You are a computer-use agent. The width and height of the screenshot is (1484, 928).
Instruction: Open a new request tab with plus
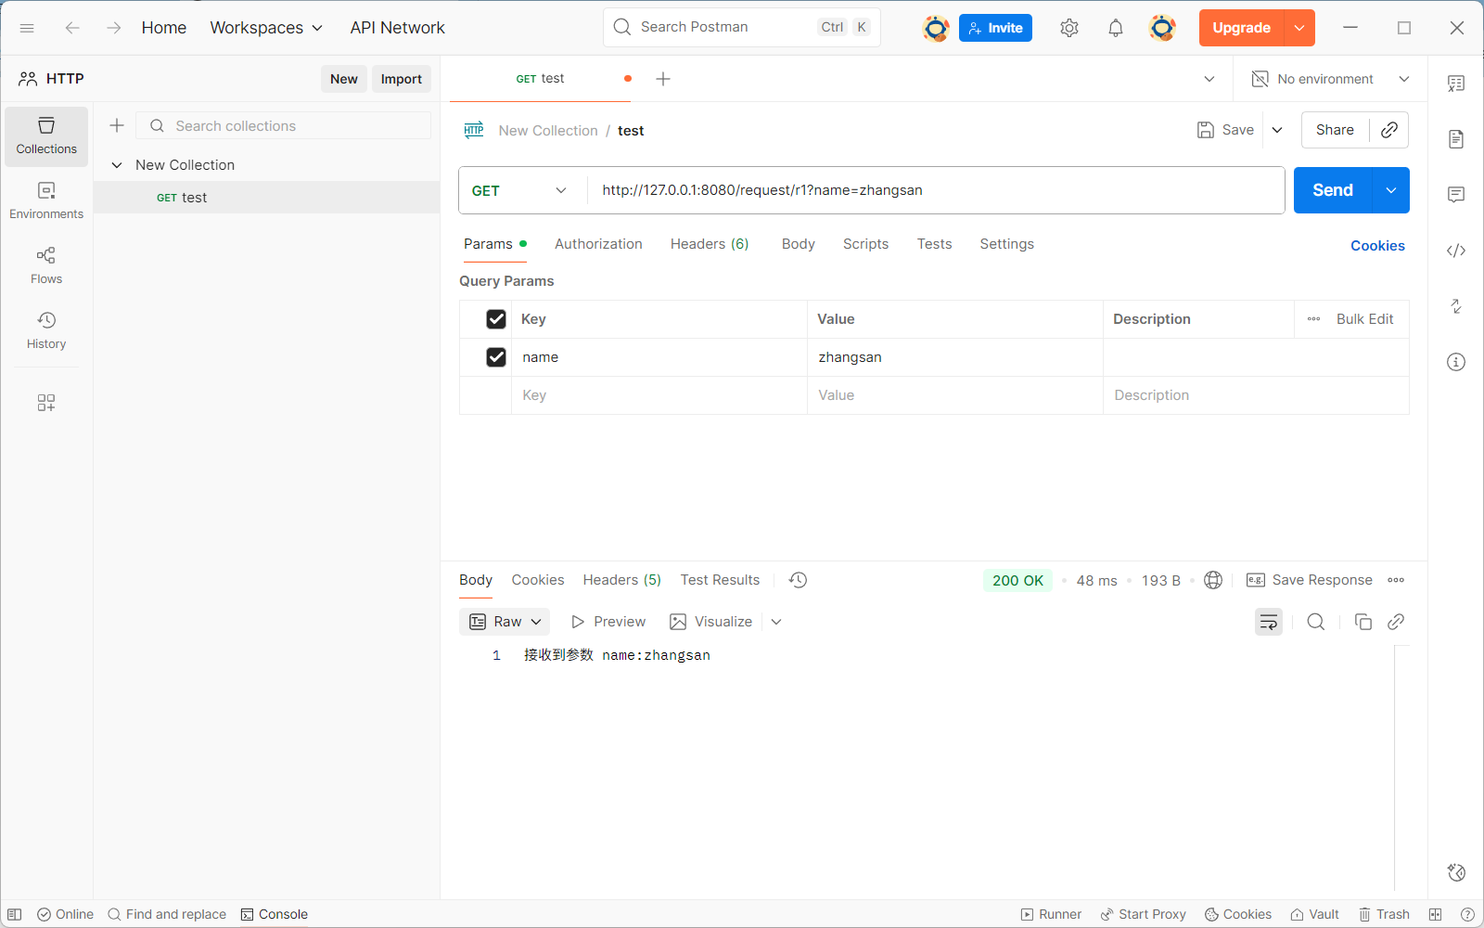pyautogui.click(x=663, y=79)
